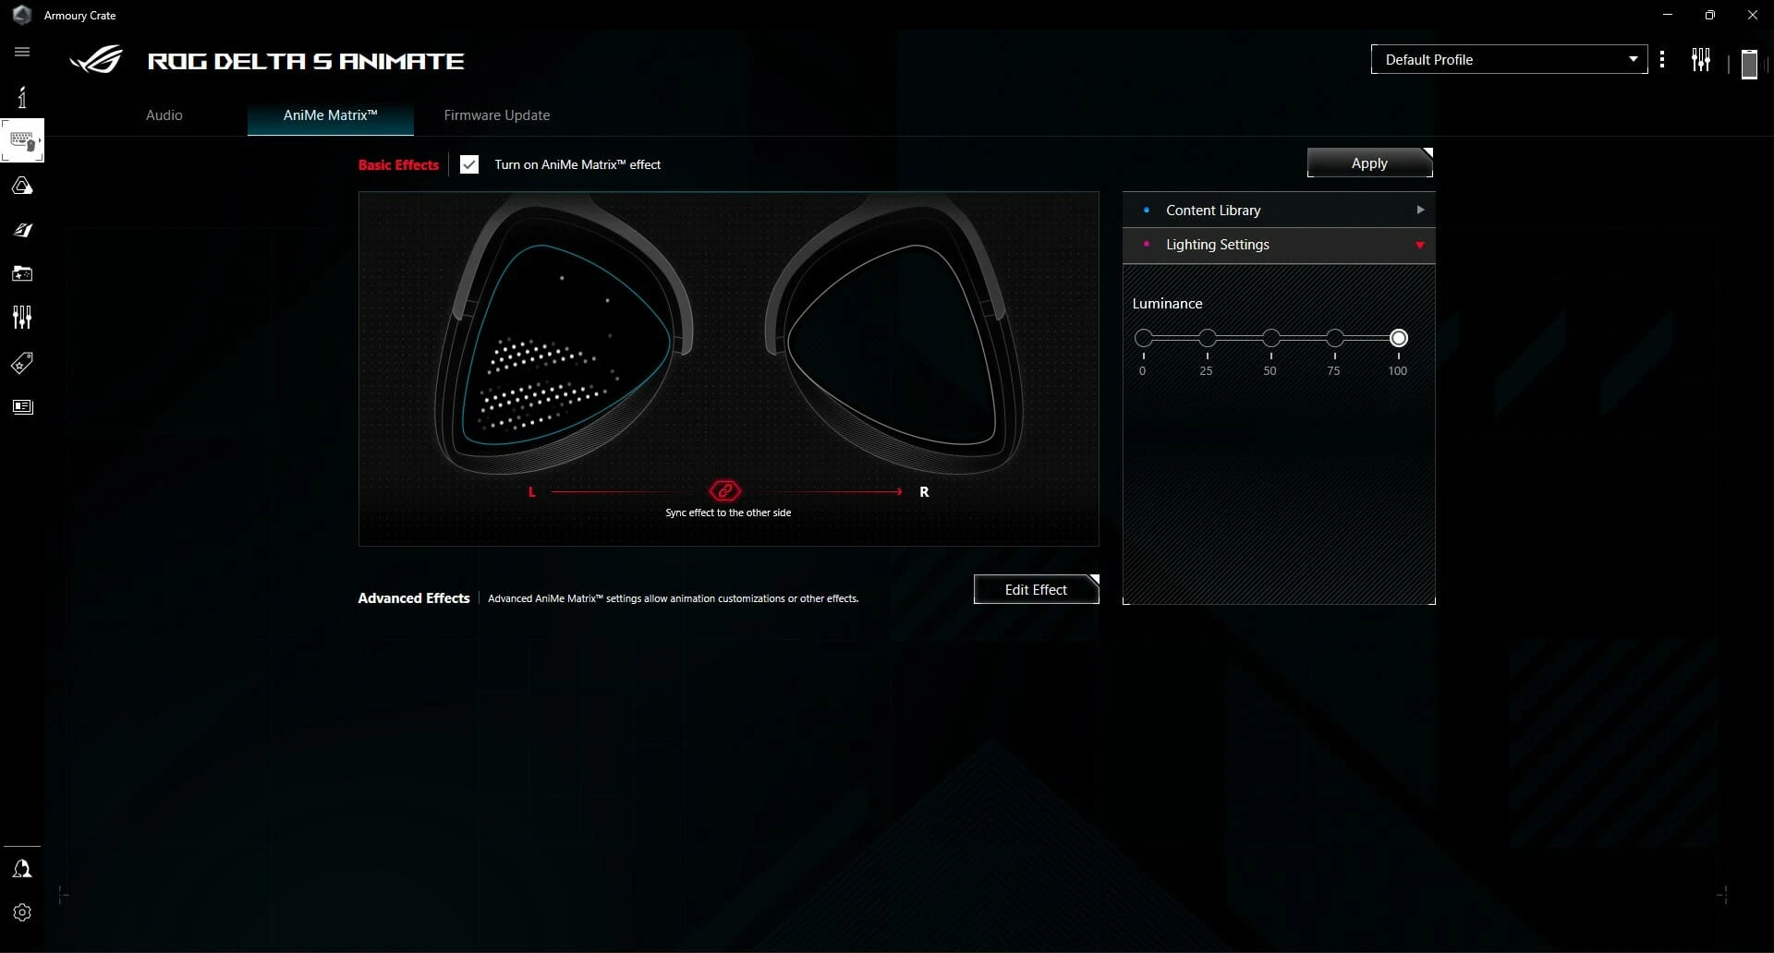Open GameVisual slash icon in sidebar
The height and width of the screenshot is (953, 1774).
(x=22, y=230)
